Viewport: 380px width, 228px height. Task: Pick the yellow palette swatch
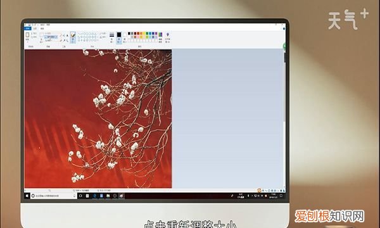144,34
